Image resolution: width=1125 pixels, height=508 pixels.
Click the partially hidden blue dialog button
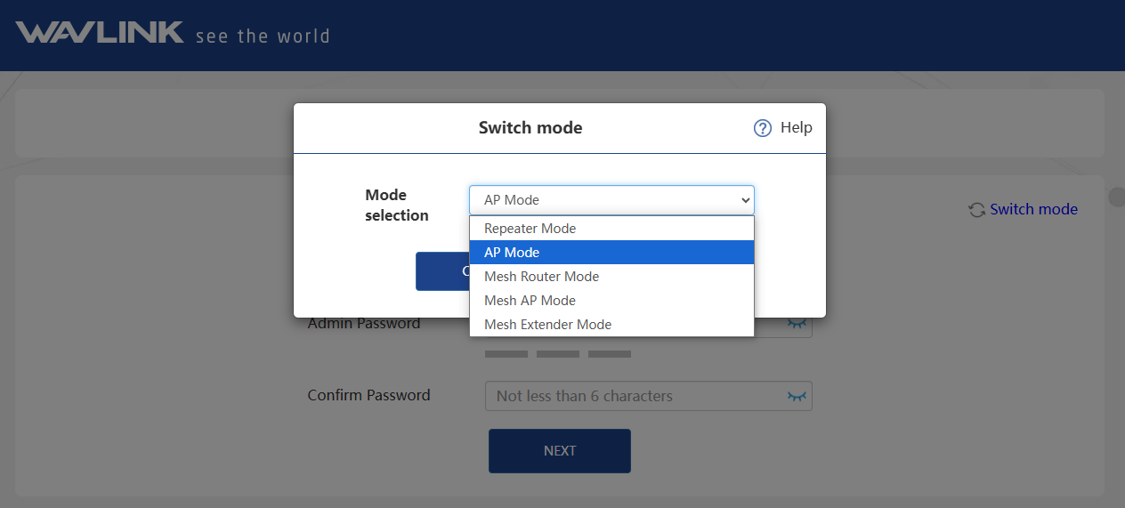tap(441, 271)
